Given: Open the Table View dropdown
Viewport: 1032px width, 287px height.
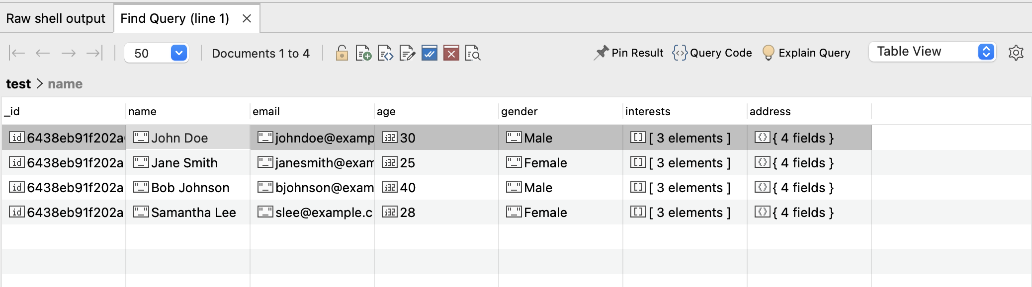Looking at the screenshot, I should (x=985, y=52).
